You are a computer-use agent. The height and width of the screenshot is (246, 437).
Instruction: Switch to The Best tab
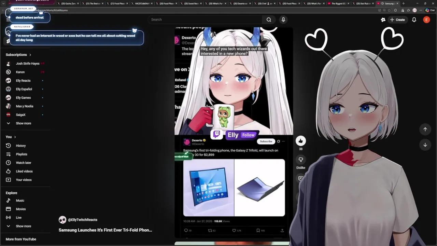pos(93,3)
